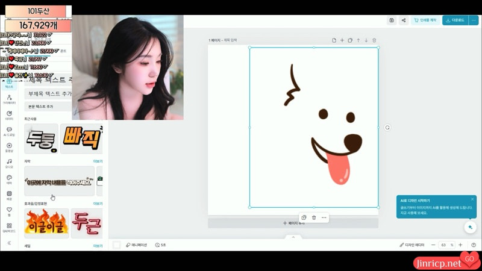Click the add page plus icon above canvas
Screen dimensions: 482x271
click(342, 40)
